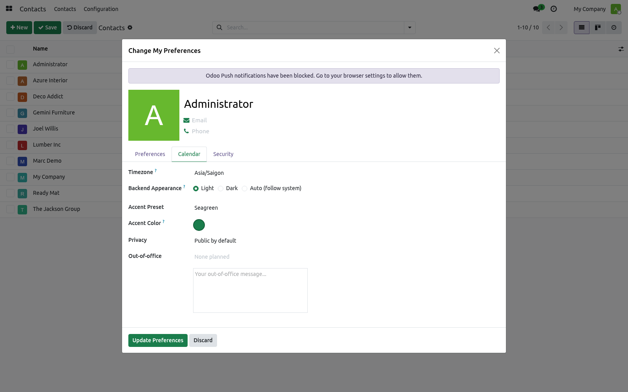
Task: Click the 1-10 / 10 pager text
Action: (528, 27)
